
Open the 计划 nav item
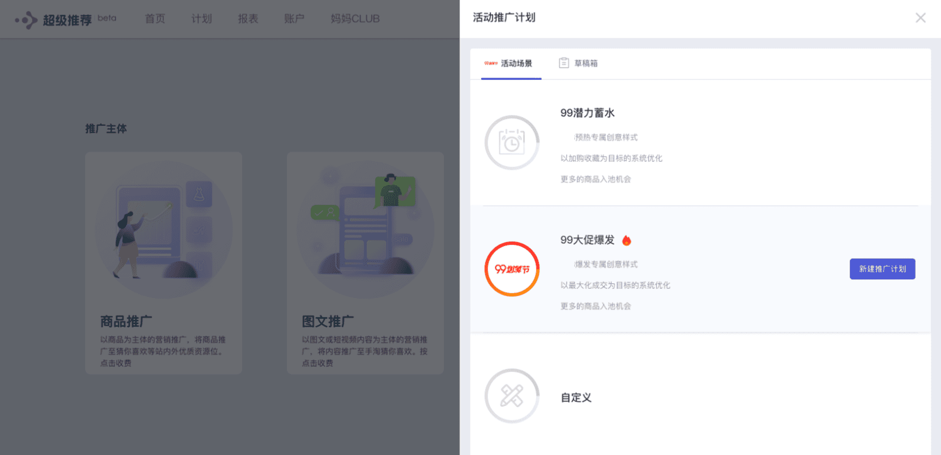[202, 19]
